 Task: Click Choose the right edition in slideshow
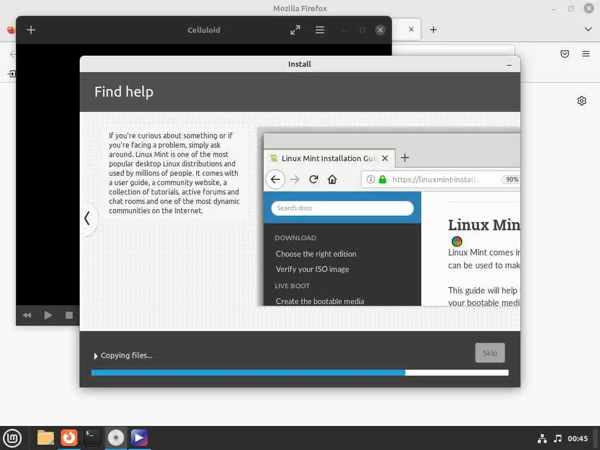(x=316, y=254)
